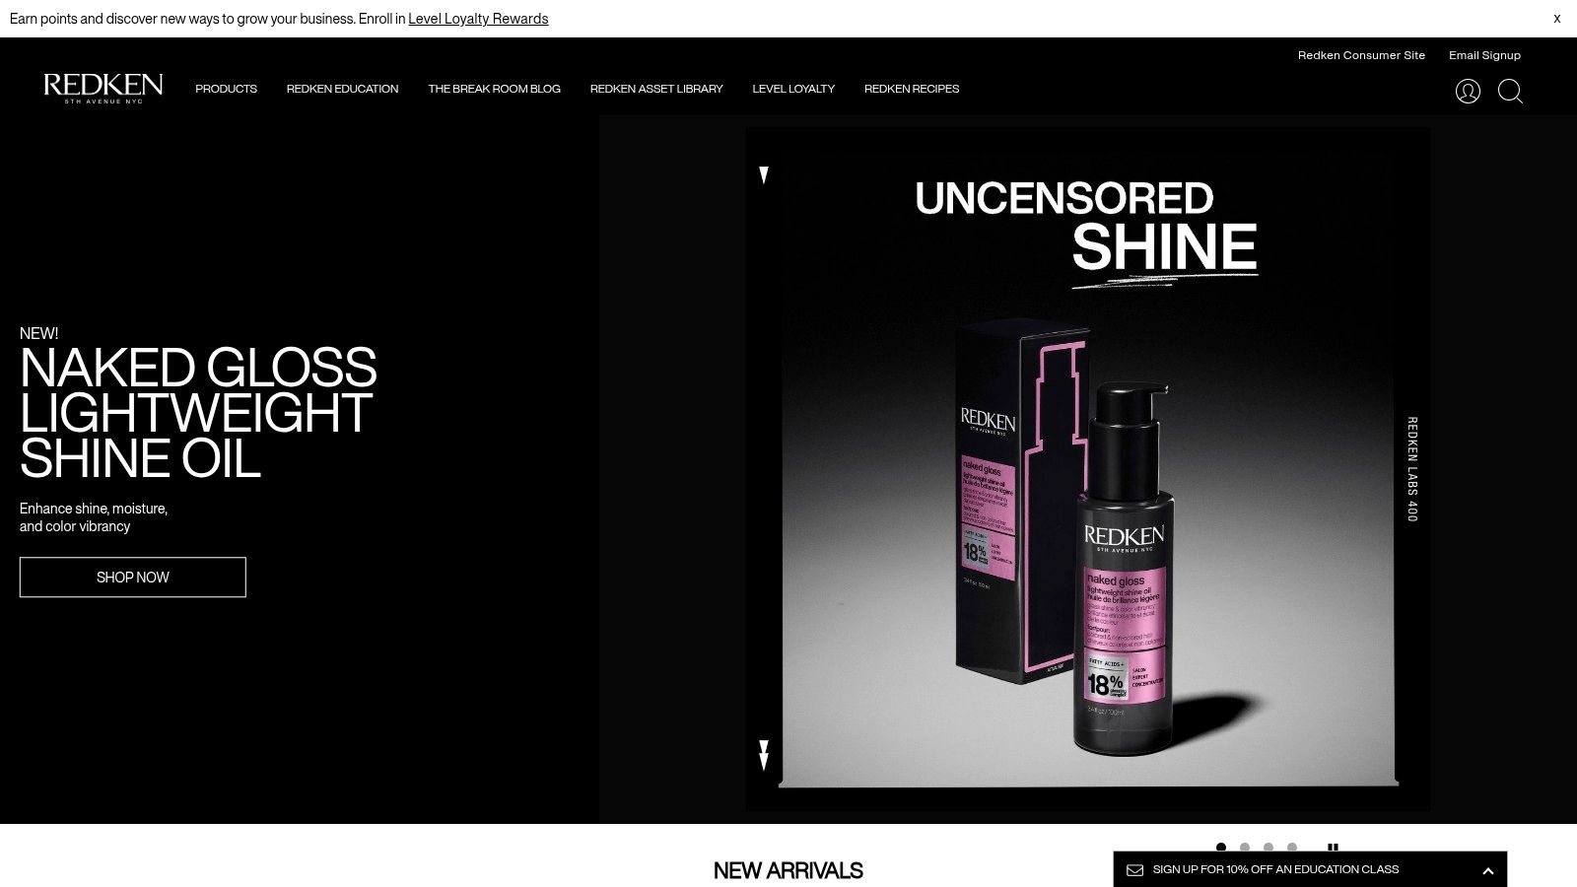The height and width of the screenshot is (887, 1577).
Task: Open The Break Room Blog menu item
Action: pos(494,89)
